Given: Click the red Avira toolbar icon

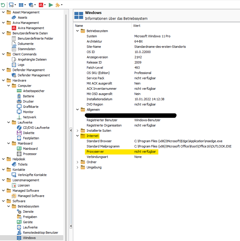Looking at the screenshot, I should pyautogui.click(x=42, y=5).
